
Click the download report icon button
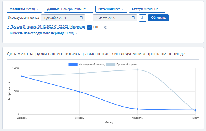click(x=142, y=18)
